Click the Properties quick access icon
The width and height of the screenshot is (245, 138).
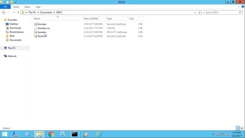[x=8, y=2]
